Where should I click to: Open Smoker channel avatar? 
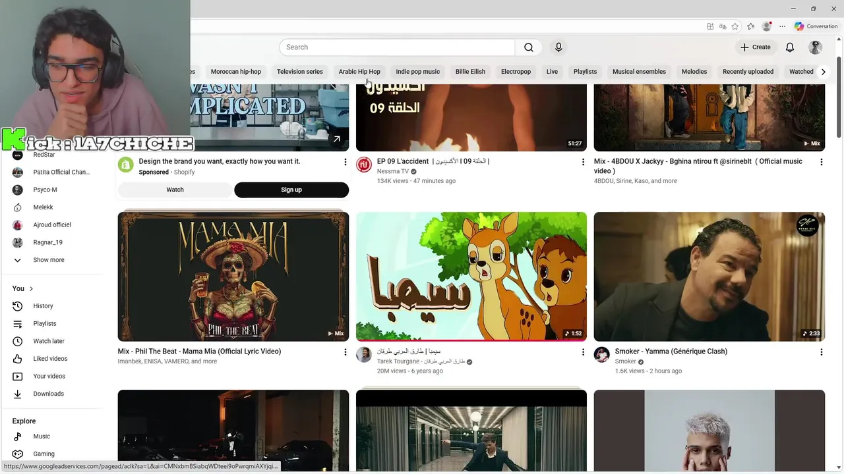(x=601, y=355)
